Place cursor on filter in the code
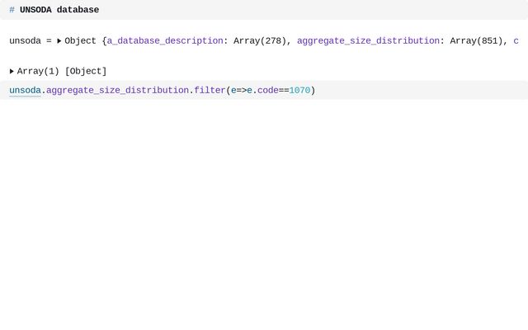This screenshot has height=330, width=528. [210, 90]
